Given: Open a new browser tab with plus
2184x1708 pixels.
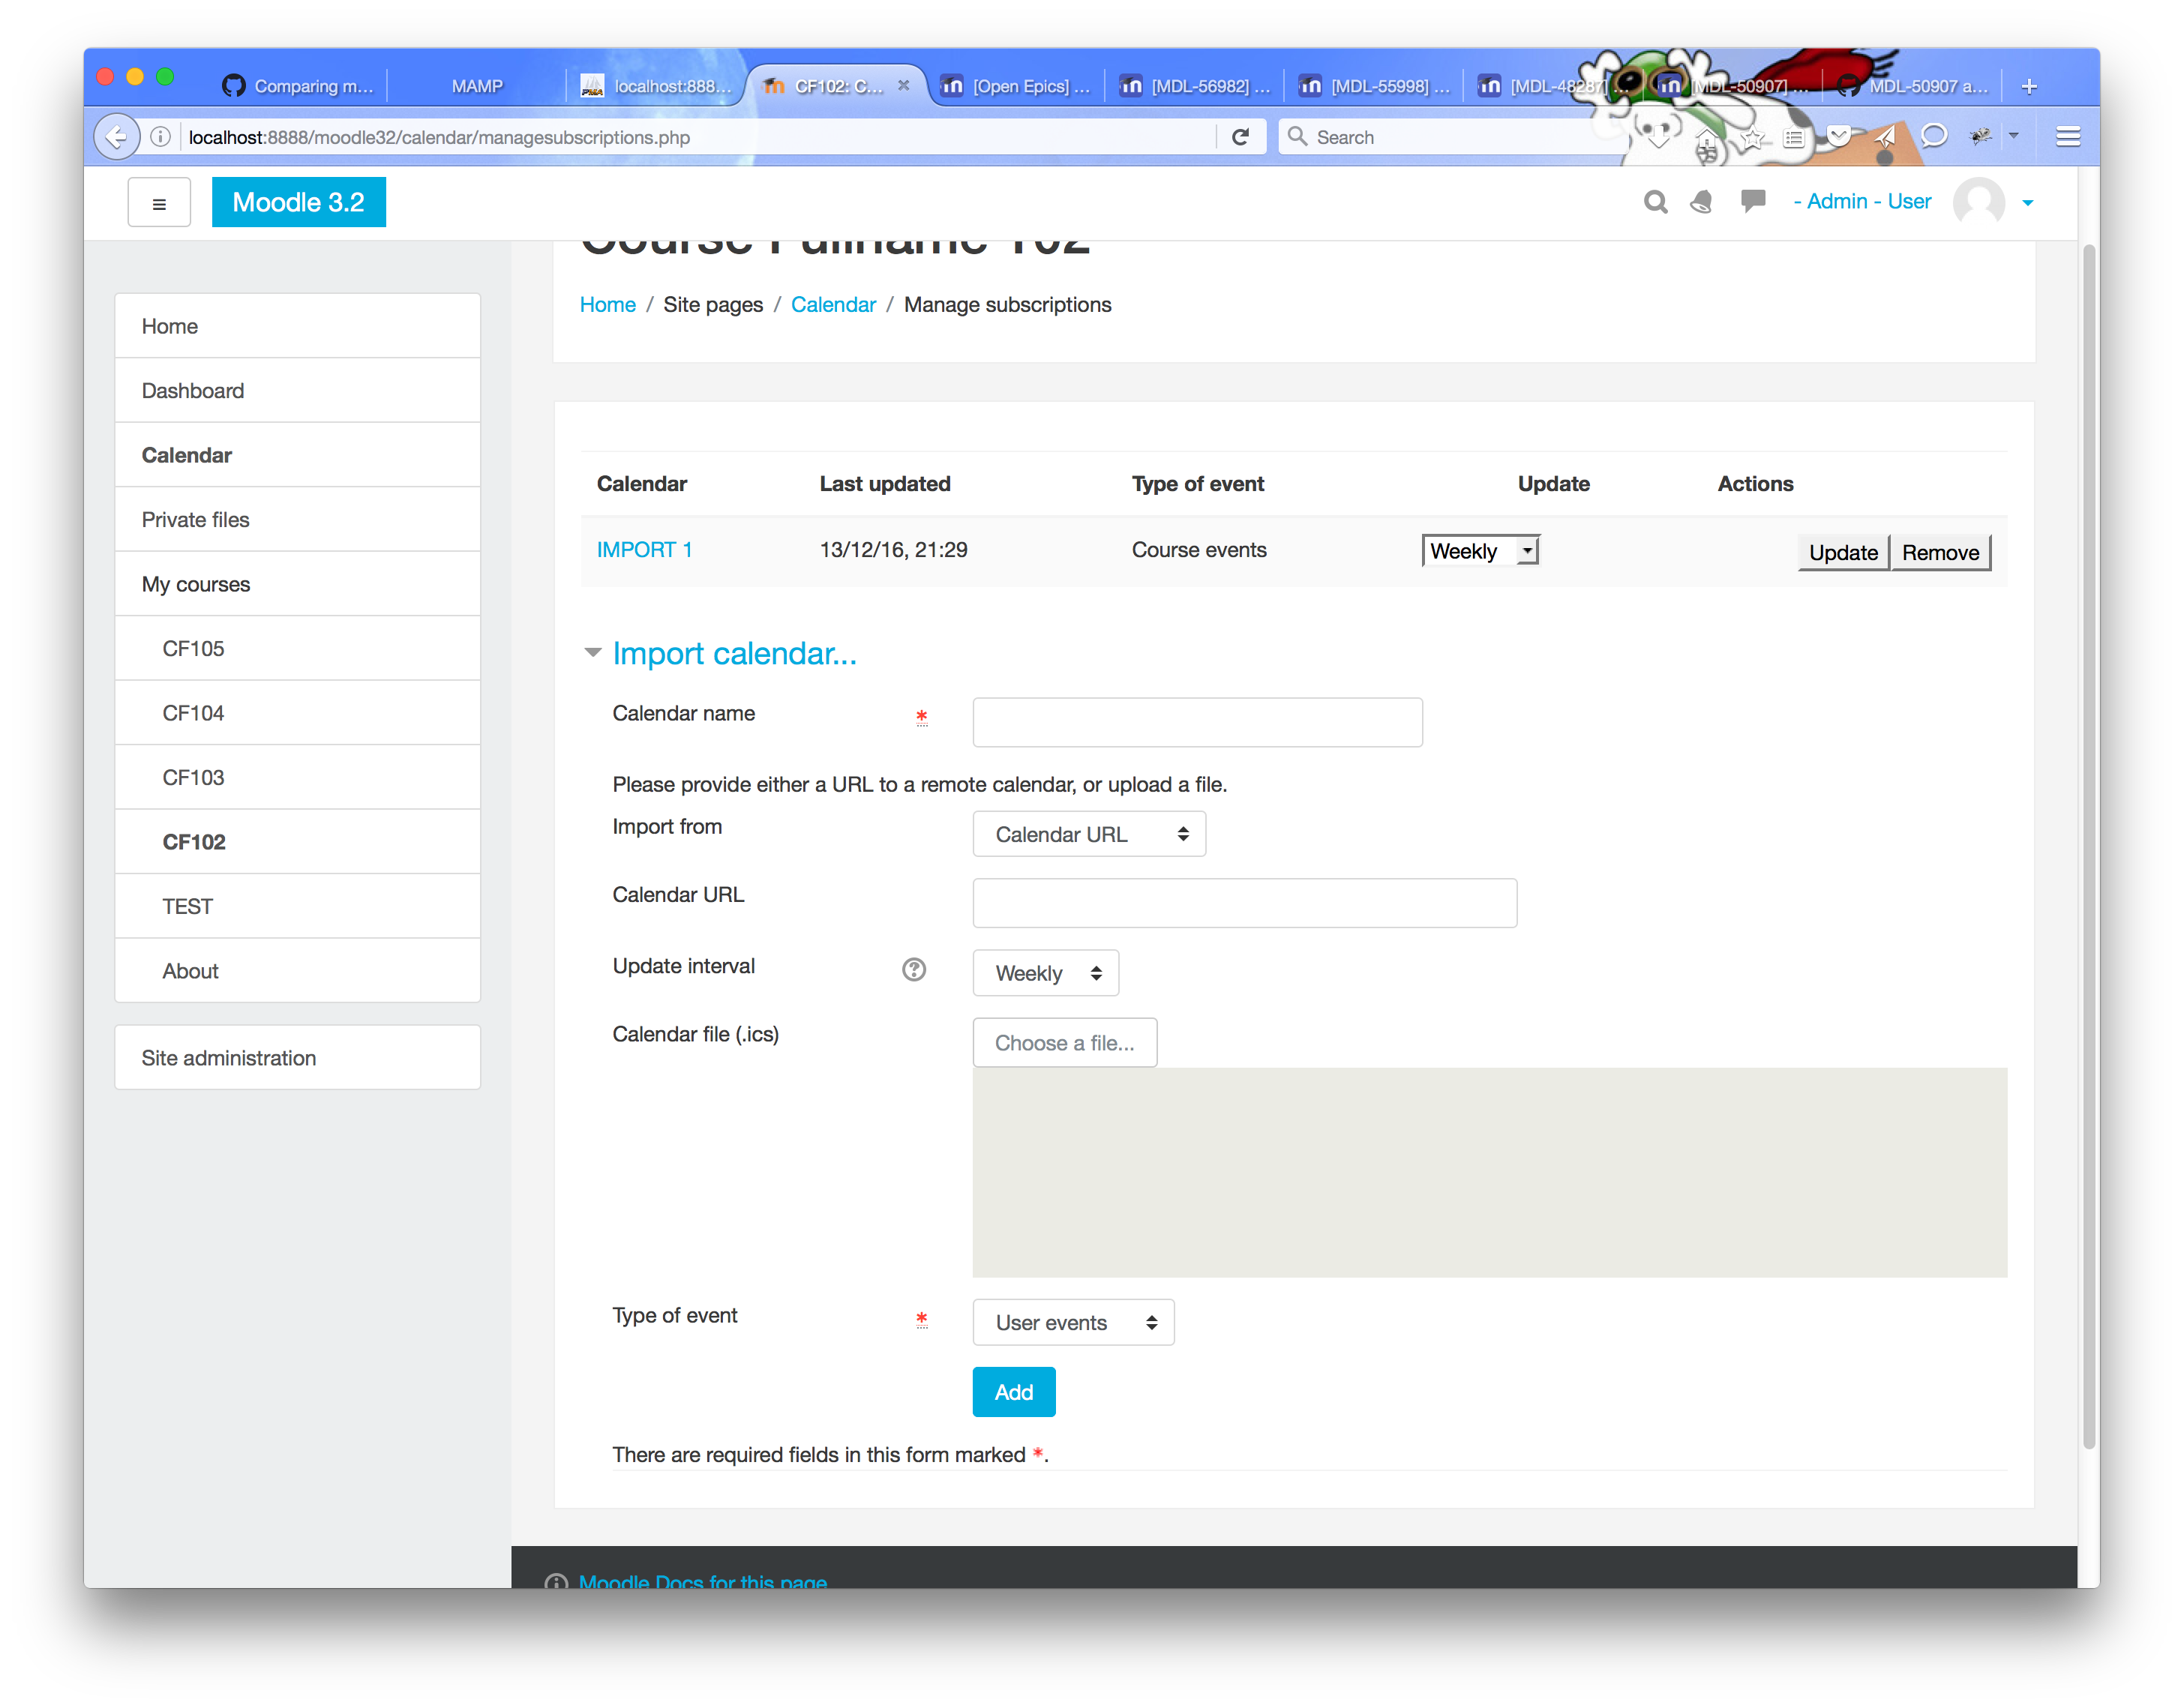Looking at the screenshot, I should click(2029, 86).
